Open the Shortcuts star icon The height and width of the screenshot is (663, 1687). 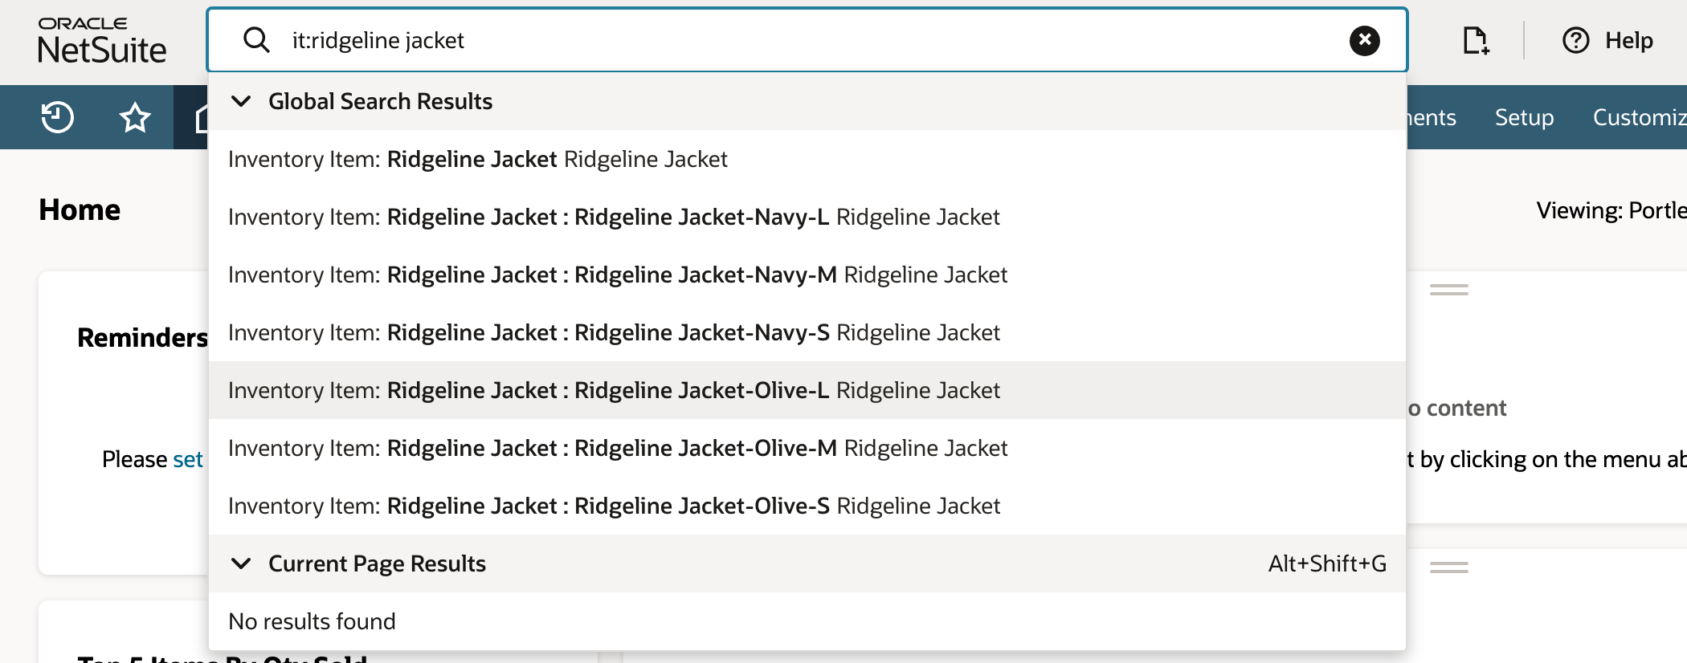click(x=135, y=117)
